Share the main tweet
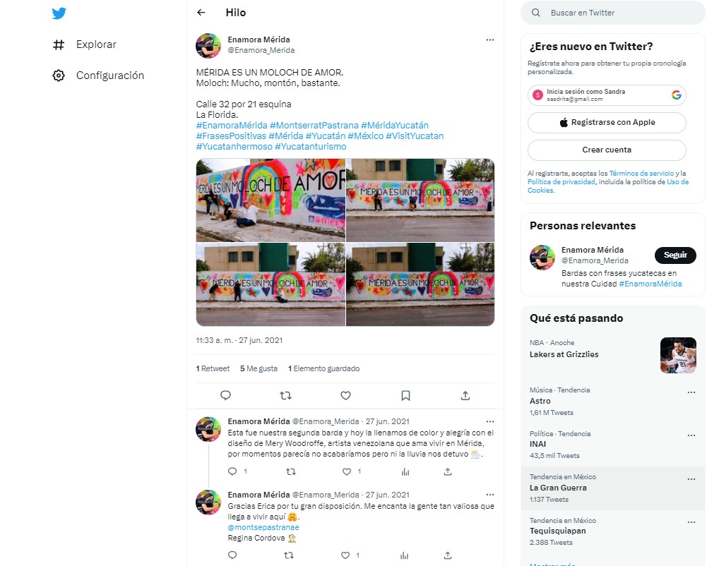Screen dimensions: 719x566 [465, 395]
